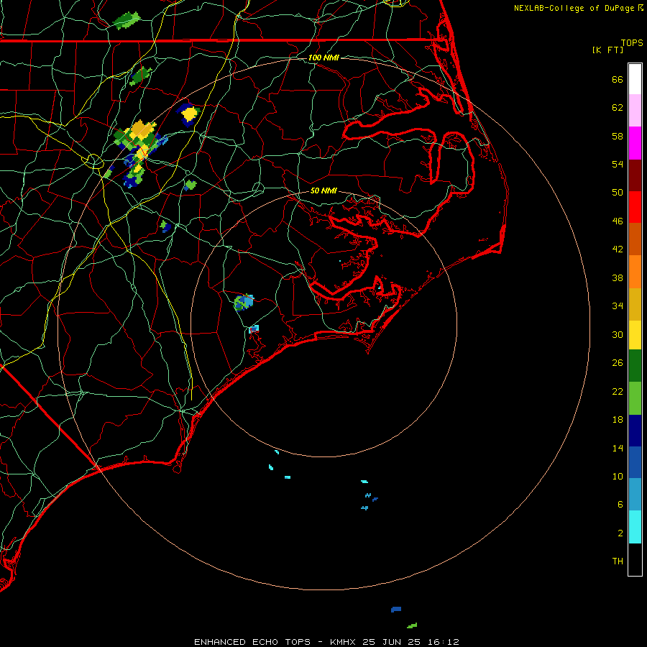
Task: Click the NEXLAB-College of DuPage label
Action: pyautogui.click(x=574, y=8)
